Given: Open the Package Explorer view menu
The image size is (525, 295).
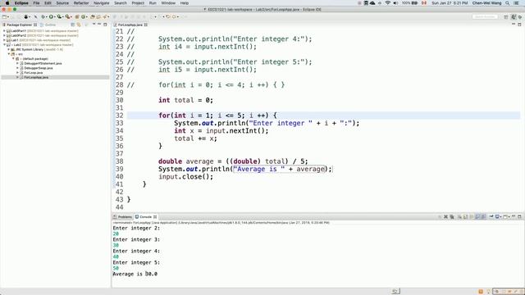Looking at the screenshot, I should pyautogui.click(x=94, y=25).
